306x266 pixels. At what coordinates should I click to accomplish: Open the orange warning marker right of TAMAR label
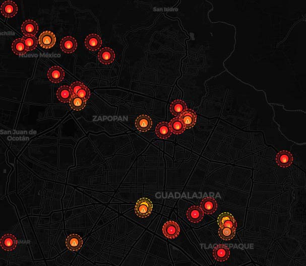(x=74, y=242)
